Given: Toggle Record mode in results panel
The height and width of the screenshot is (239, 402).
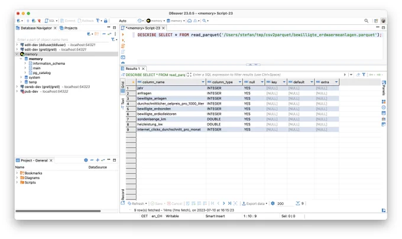Looking at the screenshot, I should [123, 196].
